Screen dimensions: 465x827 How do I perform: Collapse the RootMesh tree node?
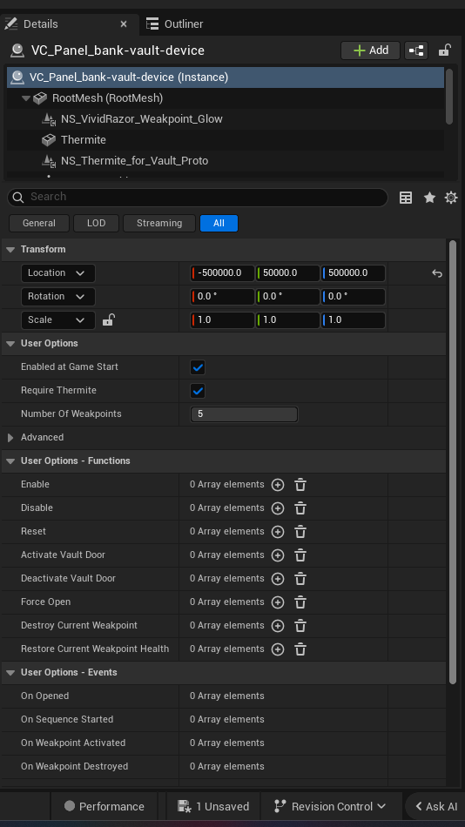tap(25, 98)
